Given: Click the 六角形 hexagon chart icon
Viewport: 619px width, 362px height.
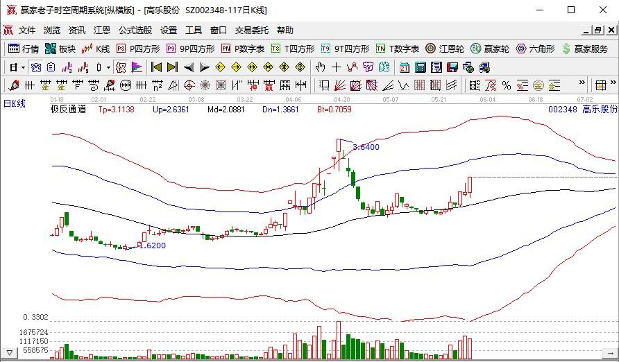Looking at the screenshot, I should 534,49.
